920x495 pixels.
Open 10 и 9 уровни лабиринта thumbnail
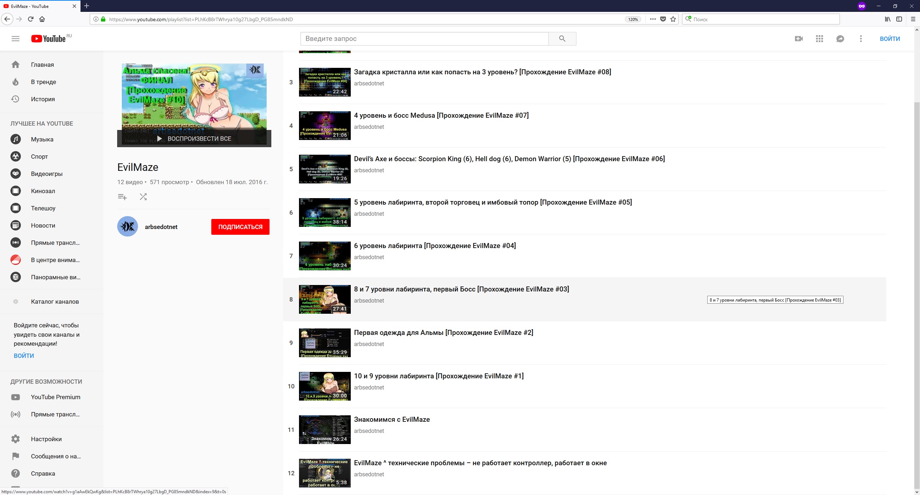(x=325, y=386)
